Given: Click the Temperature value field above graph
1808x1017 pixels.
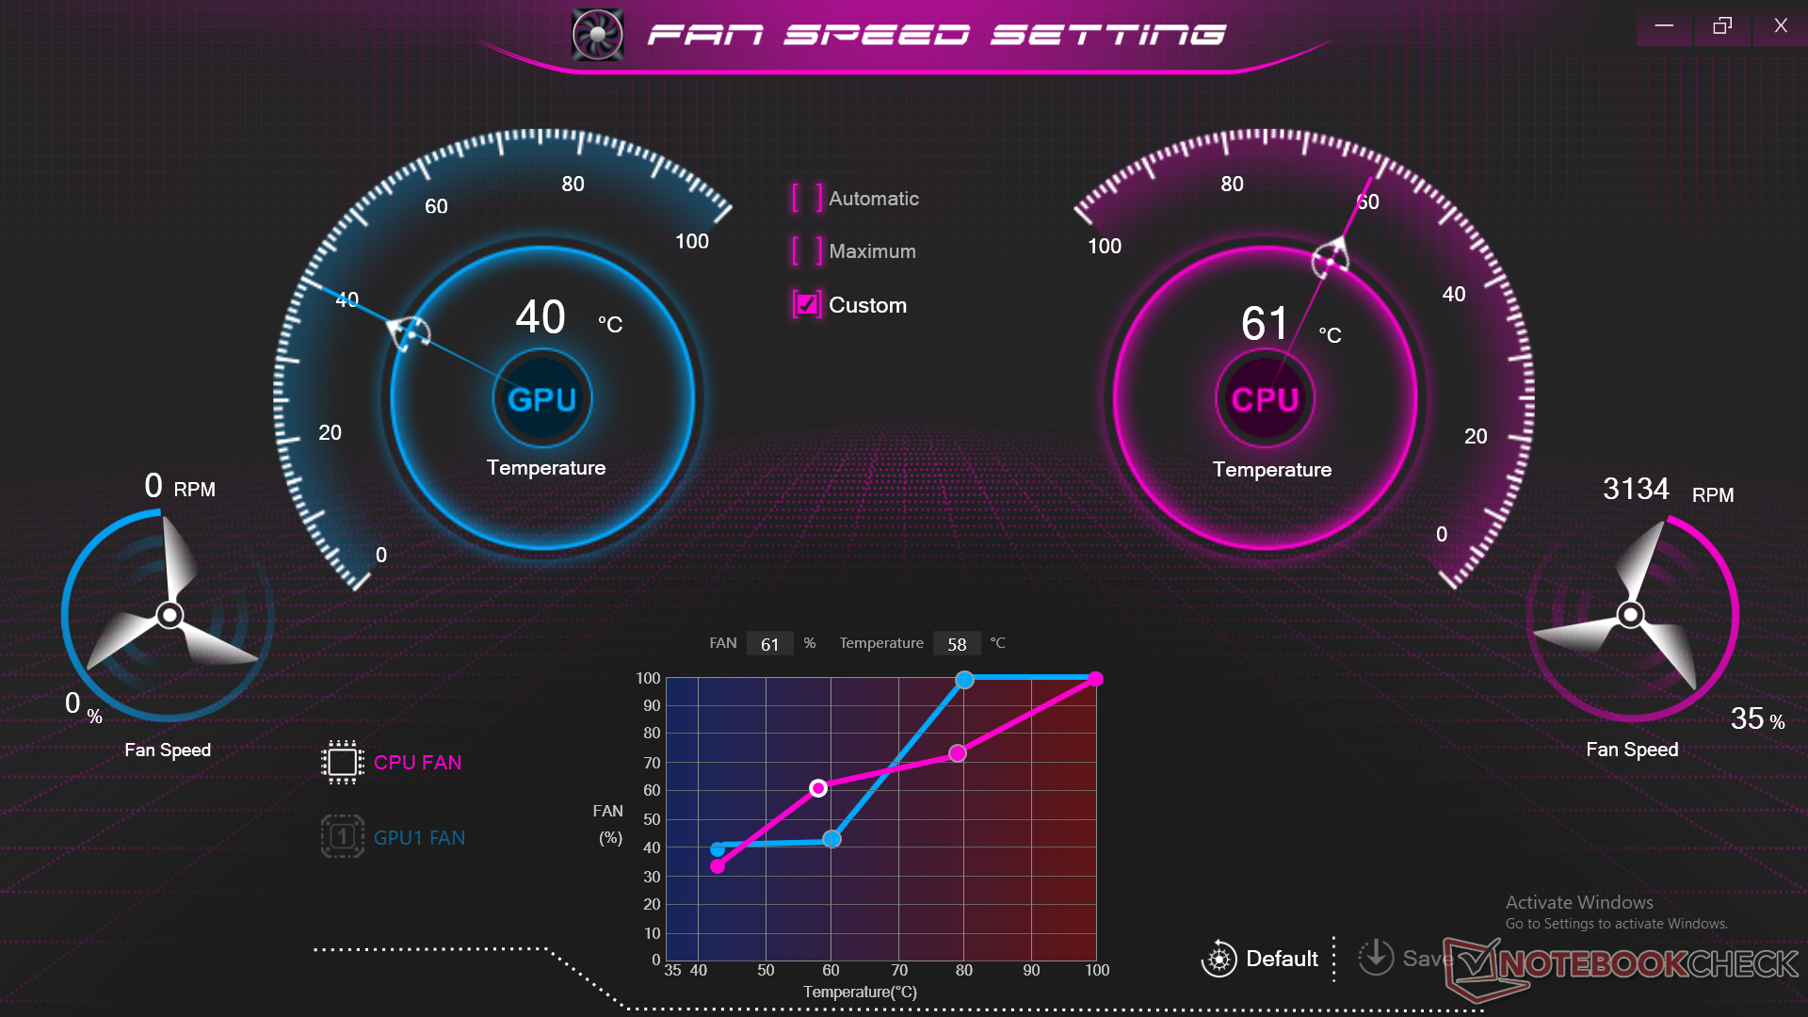Looking at the screenshot, I should click(x=956, y=644).
